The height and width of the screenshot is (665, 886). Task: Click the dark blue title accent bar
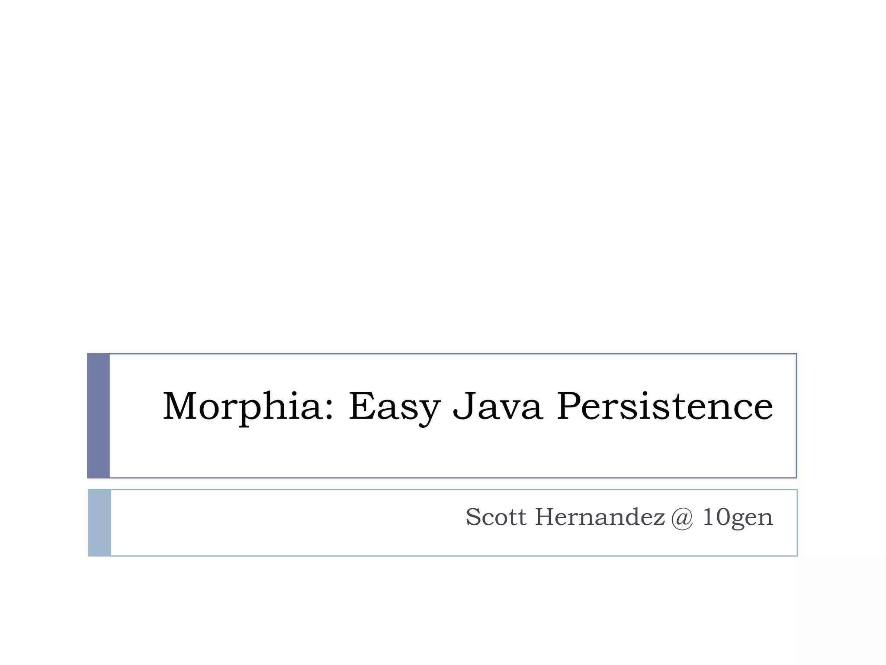point(98,416)
